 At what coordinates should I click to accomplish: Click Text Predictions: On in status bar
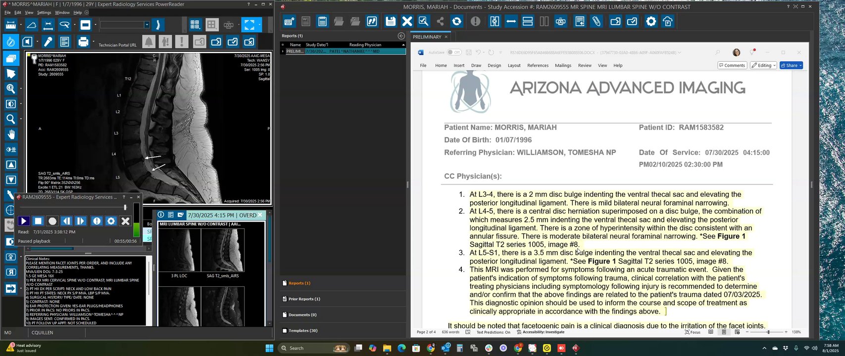click(494, 332)
